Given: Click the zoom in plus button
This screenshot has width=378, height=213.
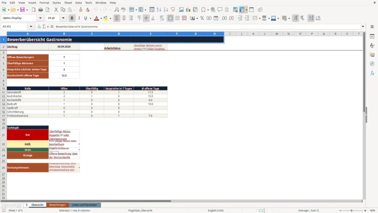Looking at the screenshot, I should click(x=365, y=210).
